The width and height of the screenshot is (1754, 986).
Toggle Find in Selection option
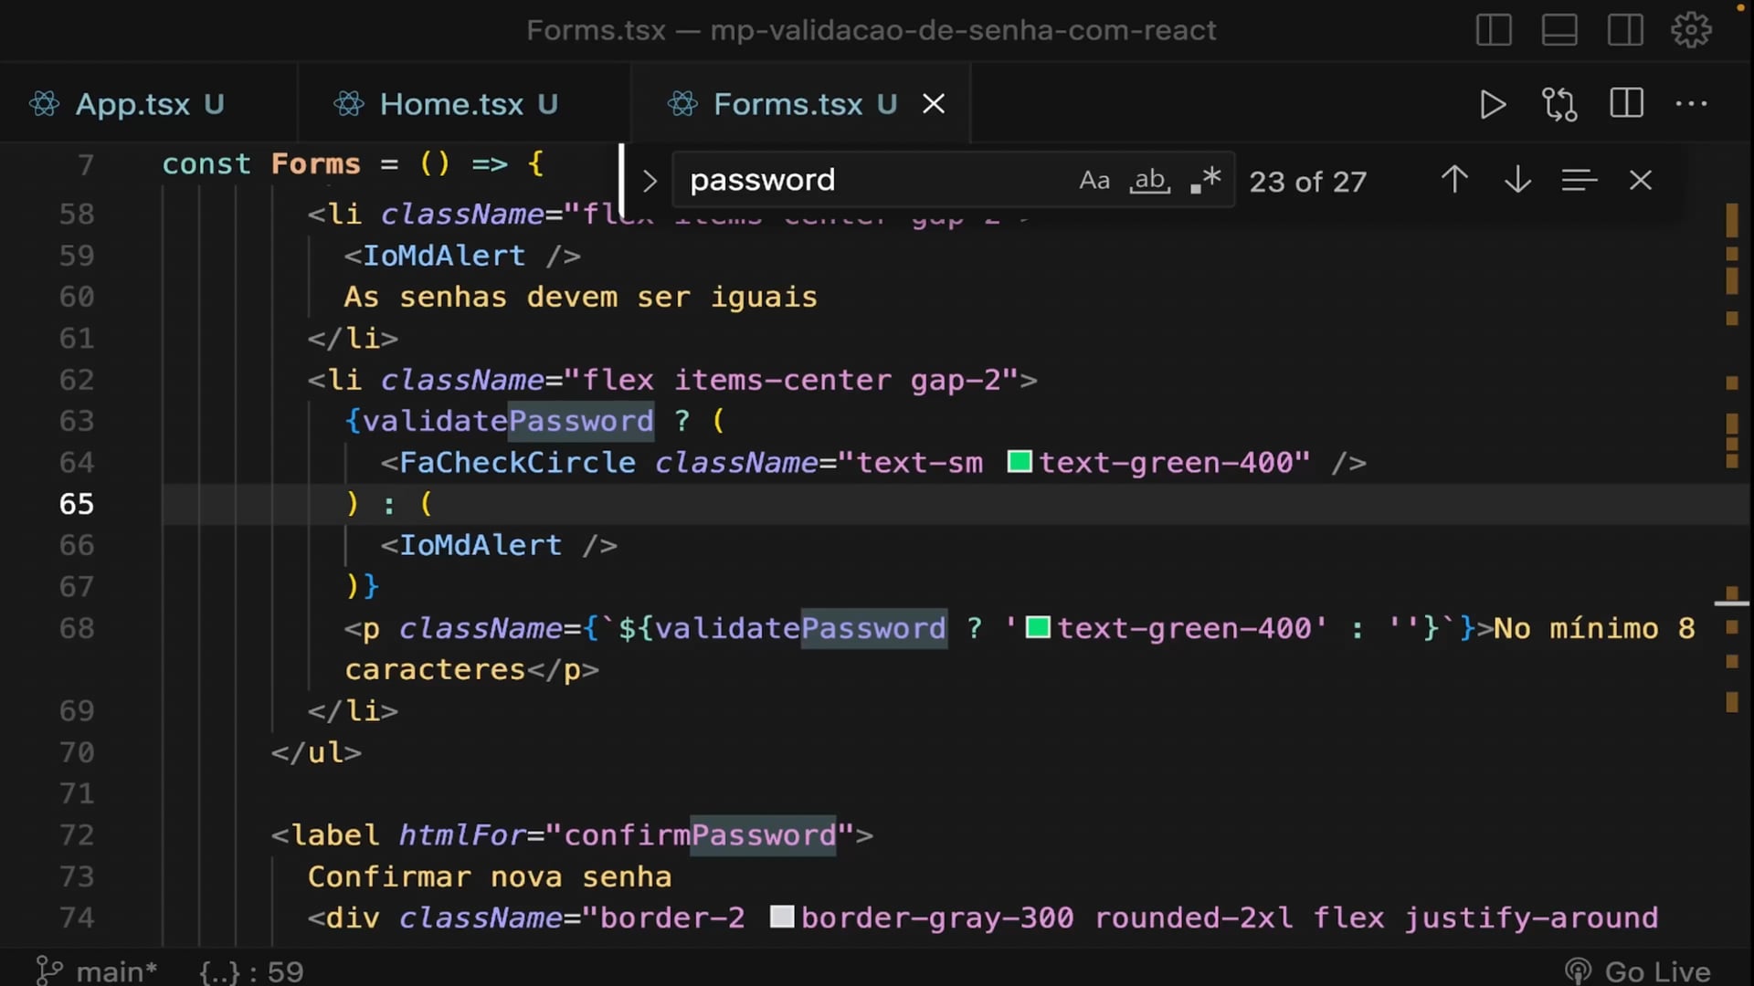pos(1579,180)
